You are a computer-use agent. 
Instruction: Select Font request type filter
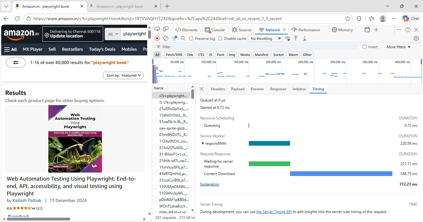pos(221,55)
